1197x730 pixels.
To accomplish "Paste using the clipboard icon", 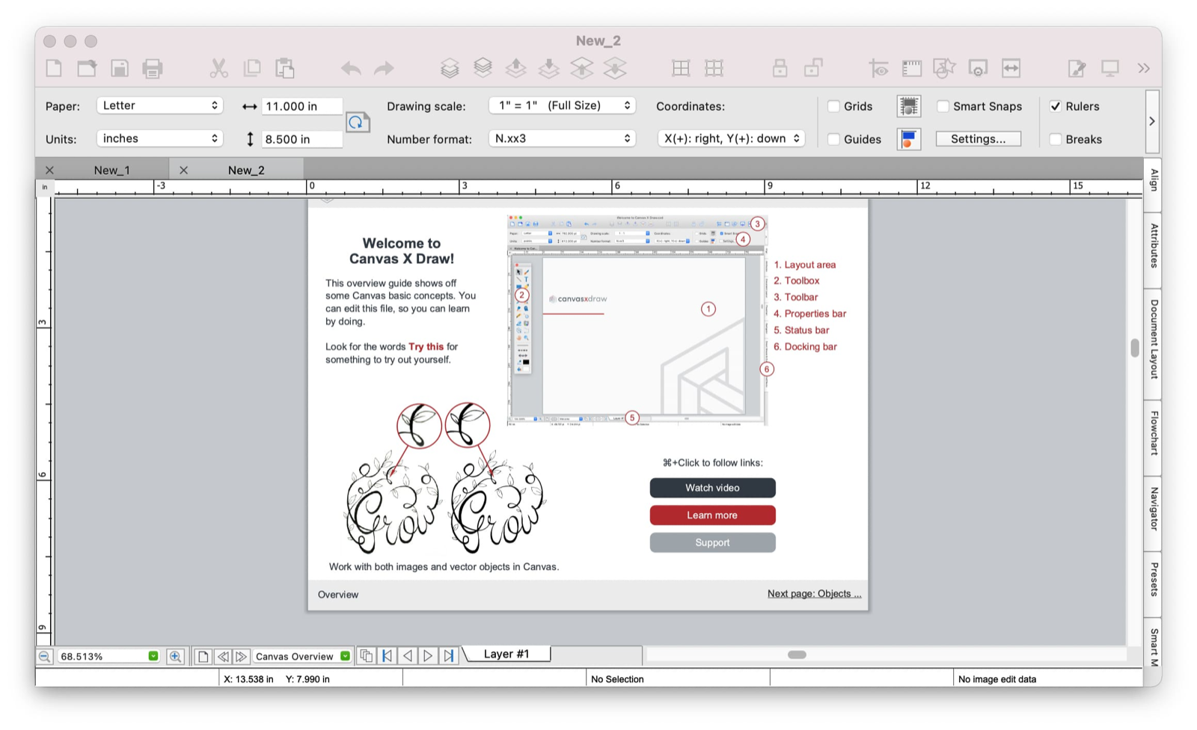I will tap(284, 69).
